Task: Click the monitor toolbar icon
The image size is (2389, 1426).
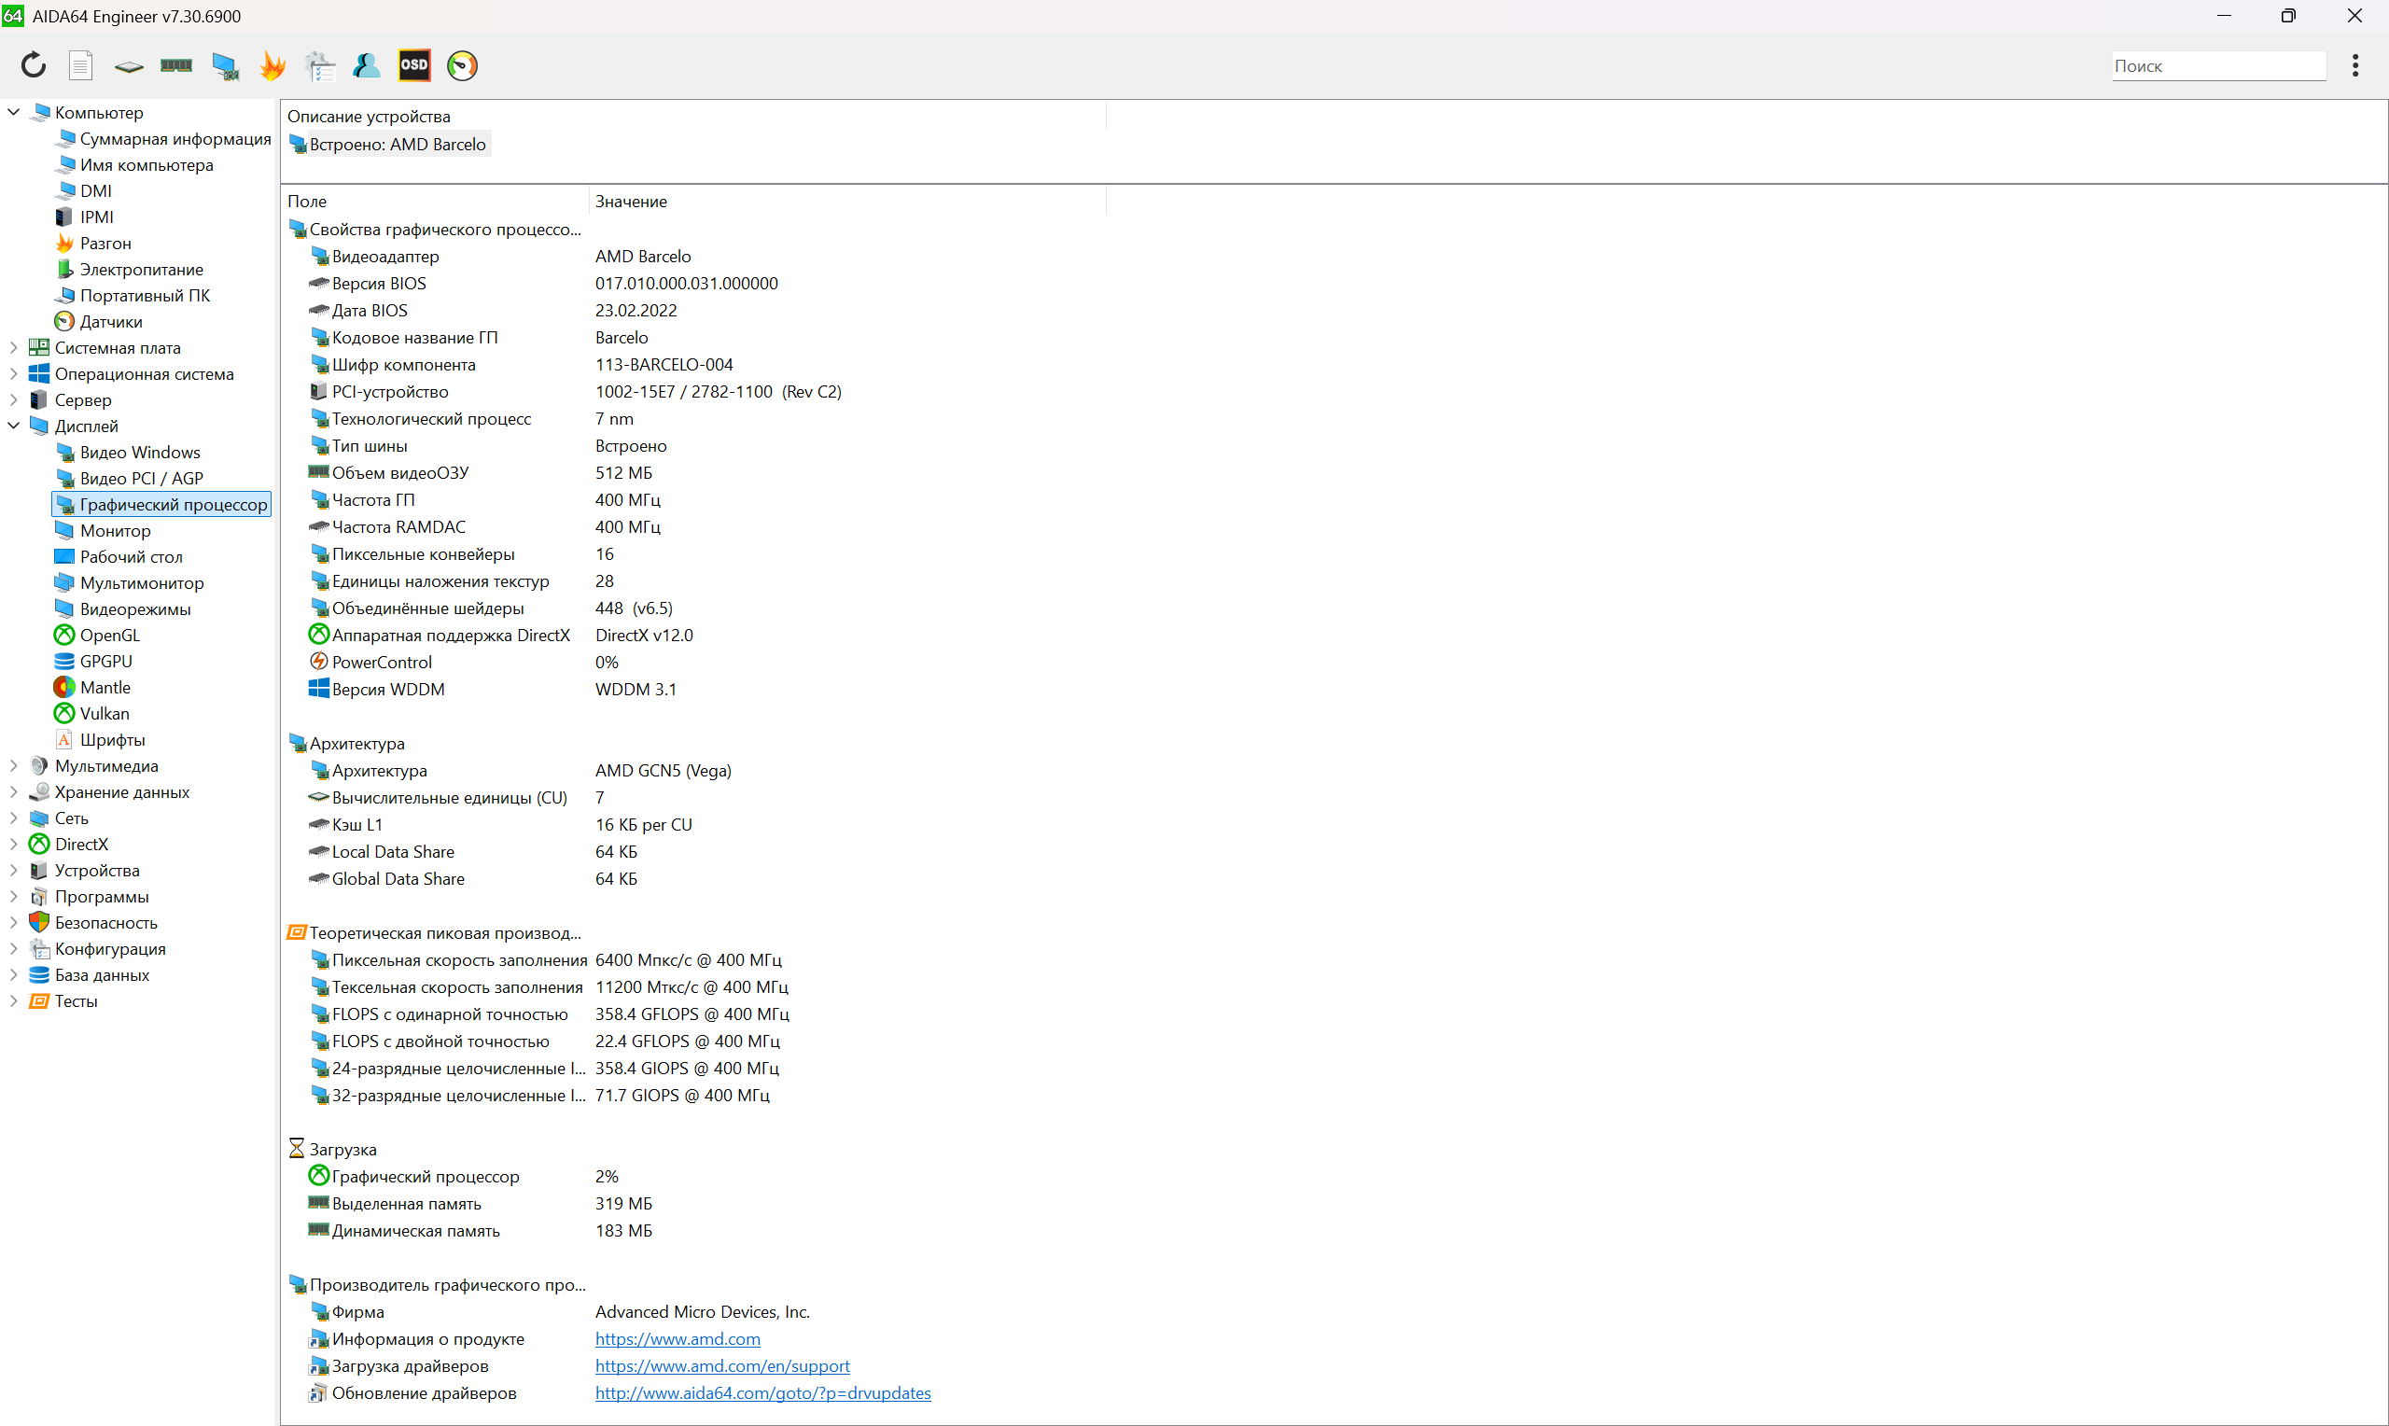Action: tap(225, 65)
